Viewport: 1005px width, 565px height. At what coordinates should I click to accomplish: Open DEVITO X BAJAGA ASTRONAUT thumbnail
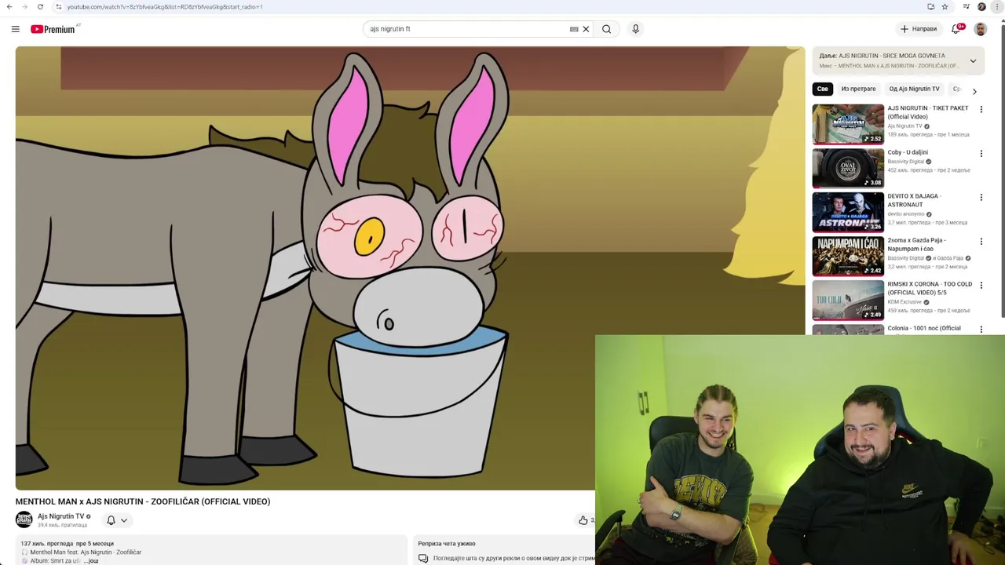[x=848, y=212]
